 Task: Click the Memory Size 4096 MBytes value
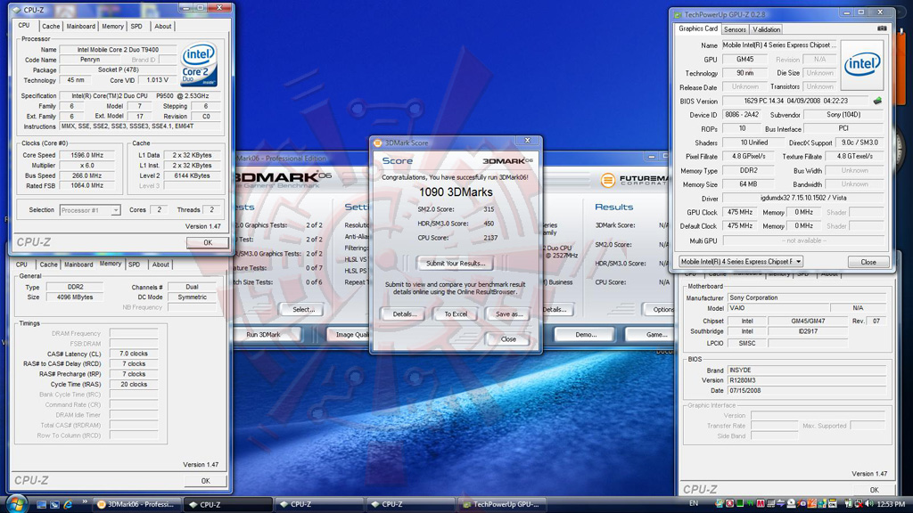pyautogui.click(x=75, y=297)
